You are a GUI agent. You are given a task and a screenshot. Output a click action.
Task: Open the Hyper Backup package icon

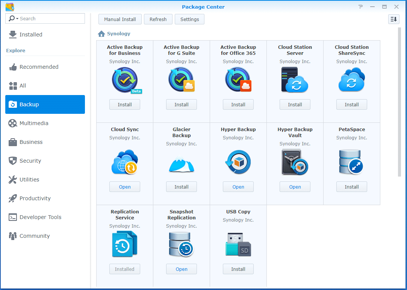click(x=238, y=162)
